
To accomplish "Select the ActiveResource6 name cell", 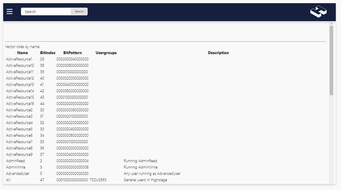I will [19, 135].
